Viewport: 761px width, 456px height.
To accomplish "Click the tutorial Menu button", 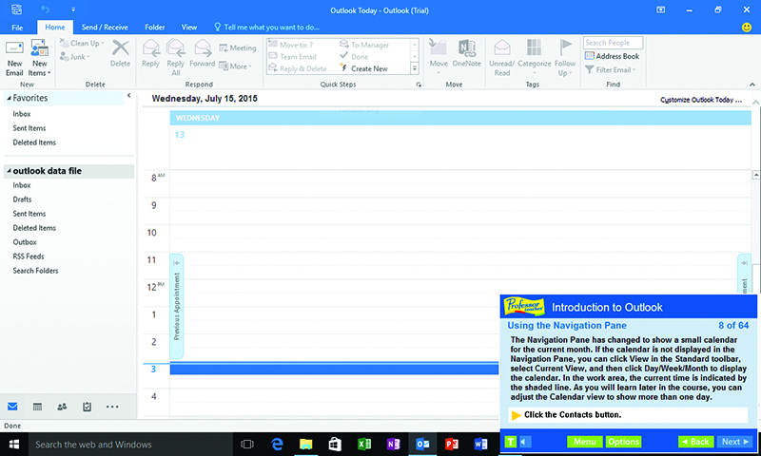I will [584, 442].
